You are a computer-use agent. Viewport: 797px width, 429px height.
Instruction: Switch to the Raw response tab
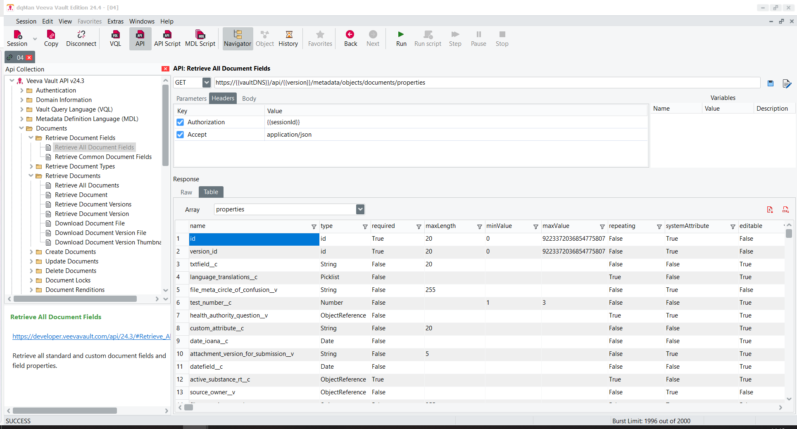tap(186, 192)
